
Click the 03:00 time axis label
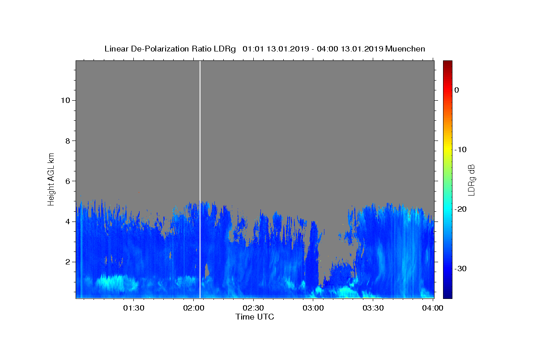point(313,308)
